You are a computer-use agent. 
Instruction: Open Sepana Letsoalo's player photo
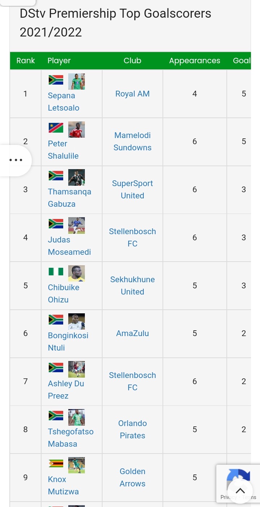pos(77,81)
